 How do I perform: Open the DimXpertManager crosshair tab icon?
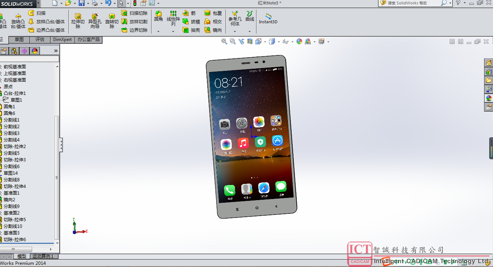point(24,51)
